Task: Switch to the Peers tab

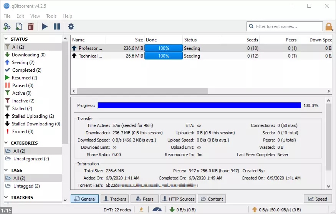Action: tap(145, 199)
